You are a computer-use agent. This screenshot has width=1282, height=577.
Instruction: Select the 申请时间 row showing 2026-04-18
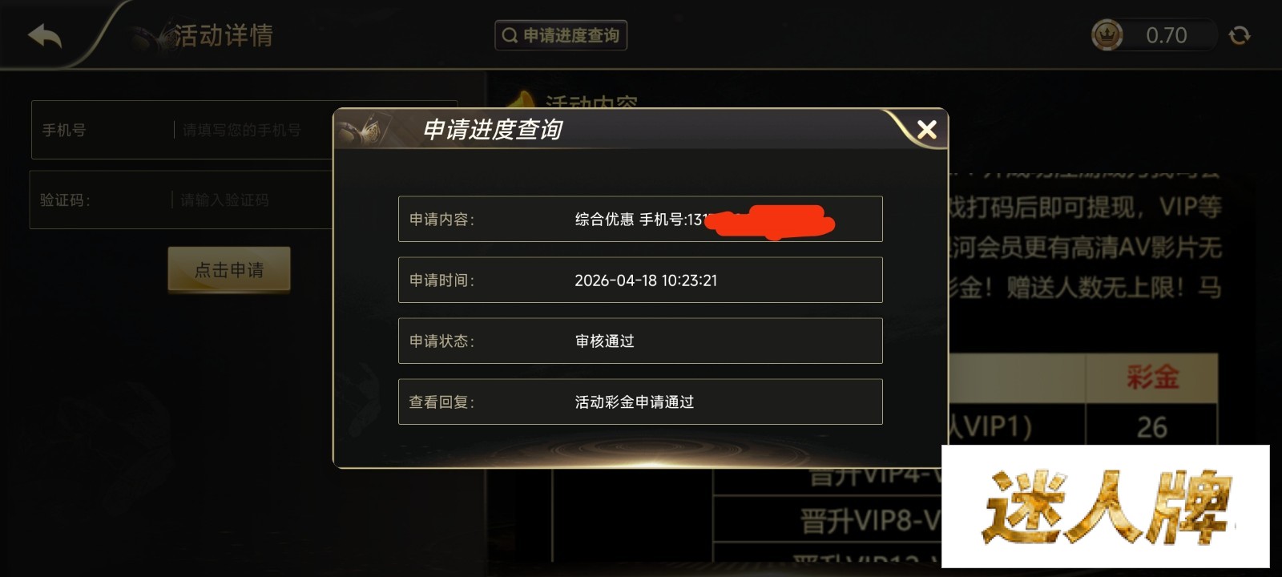click(x=640, y=280)
